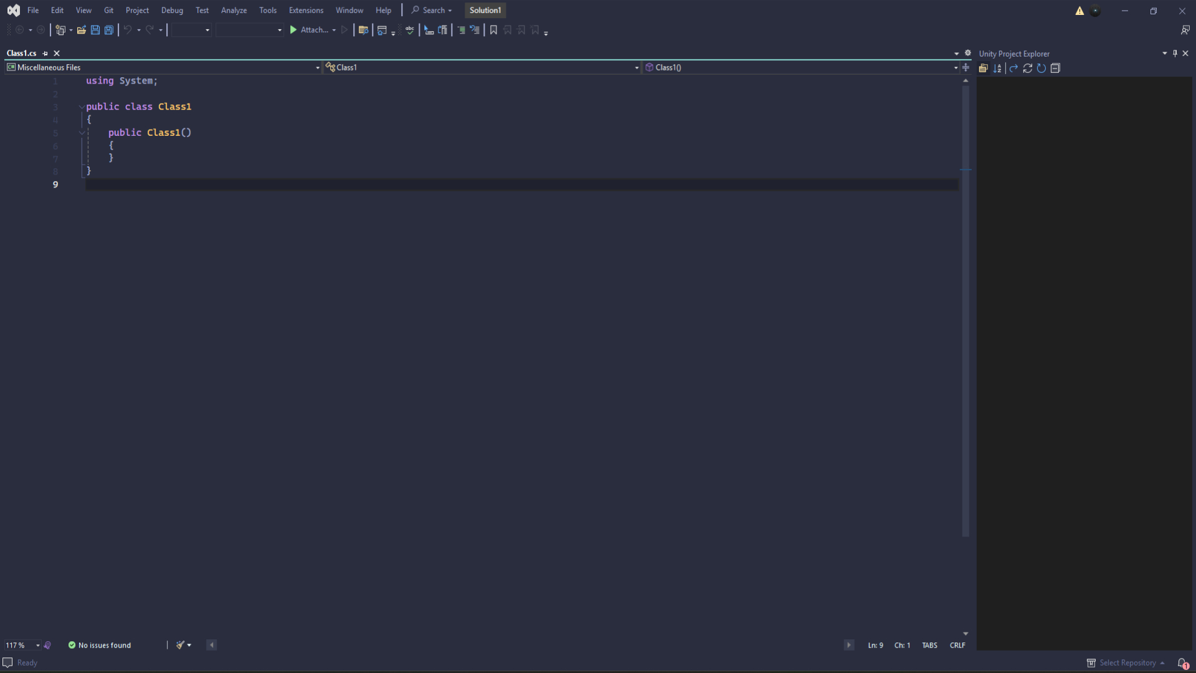This screenshot has width=1196, height=673.
Task: Open Select Repository in the status bar
Action: (x=1126, y=662)
